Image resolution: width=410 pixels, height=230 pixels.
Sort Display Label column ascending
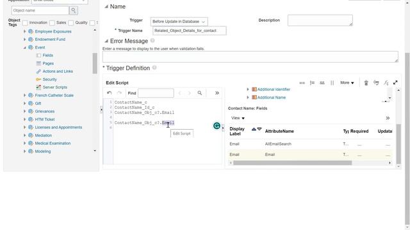point(254,129)
